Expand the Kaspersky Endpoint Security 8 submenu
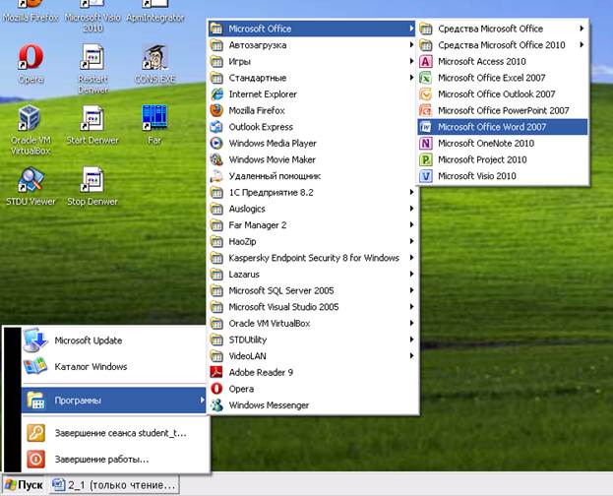Viewport: 613px width, 496px height. 314,258
